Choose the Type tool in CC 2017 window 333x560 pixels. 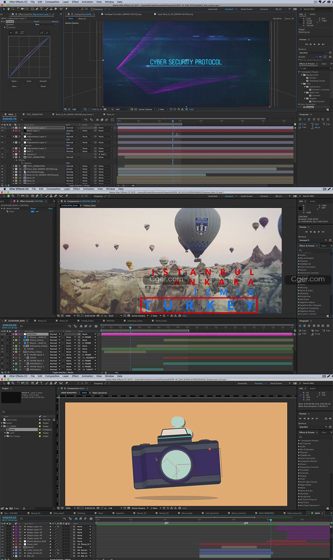(41, 9)
